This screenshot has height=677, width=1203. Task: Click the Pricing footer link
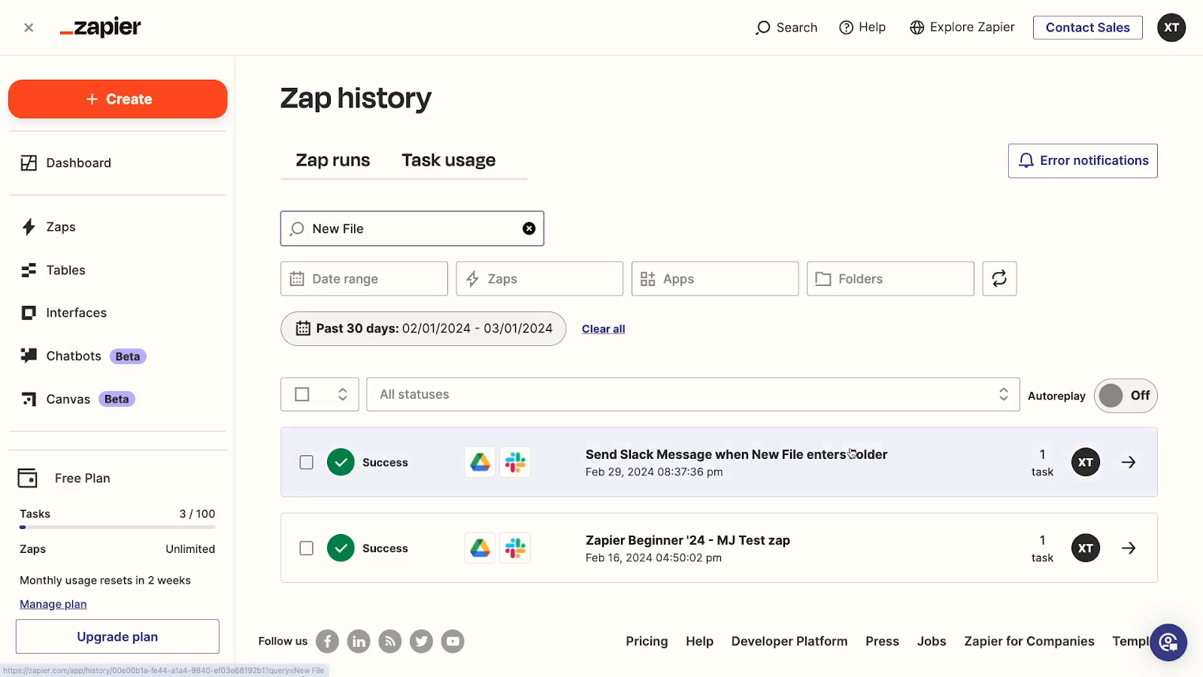(647, 642)
